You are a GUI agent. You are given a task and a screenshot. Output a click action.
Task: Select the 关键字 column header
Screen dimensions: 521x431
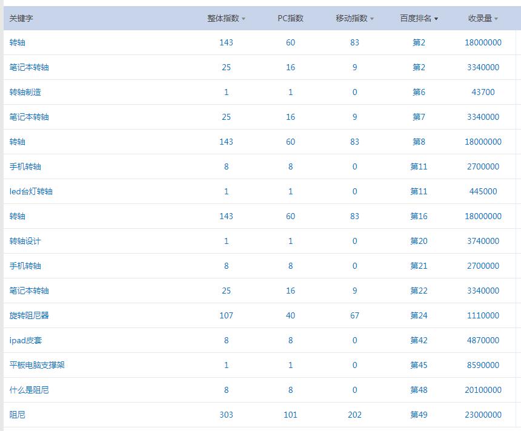(21, 18)
